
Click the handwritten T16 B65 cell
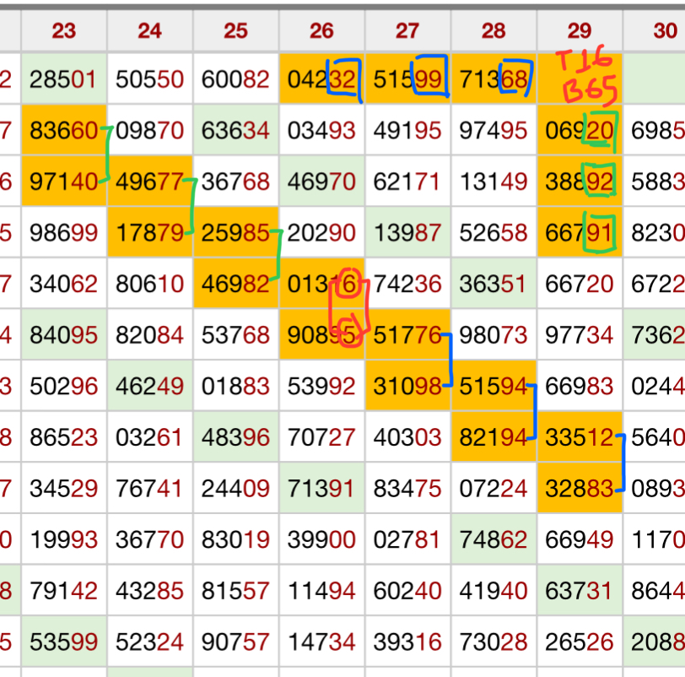coord(580,78)
